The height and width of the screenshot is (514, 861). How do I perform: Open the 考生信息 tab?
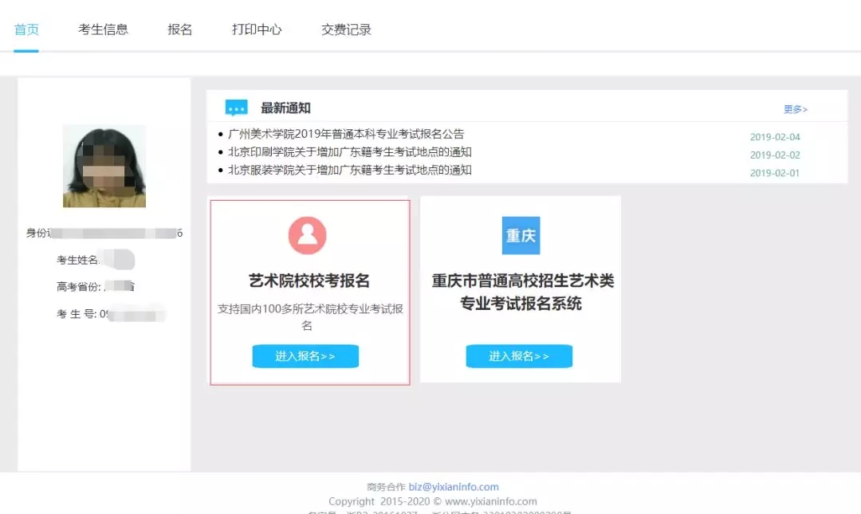(103, 29)
